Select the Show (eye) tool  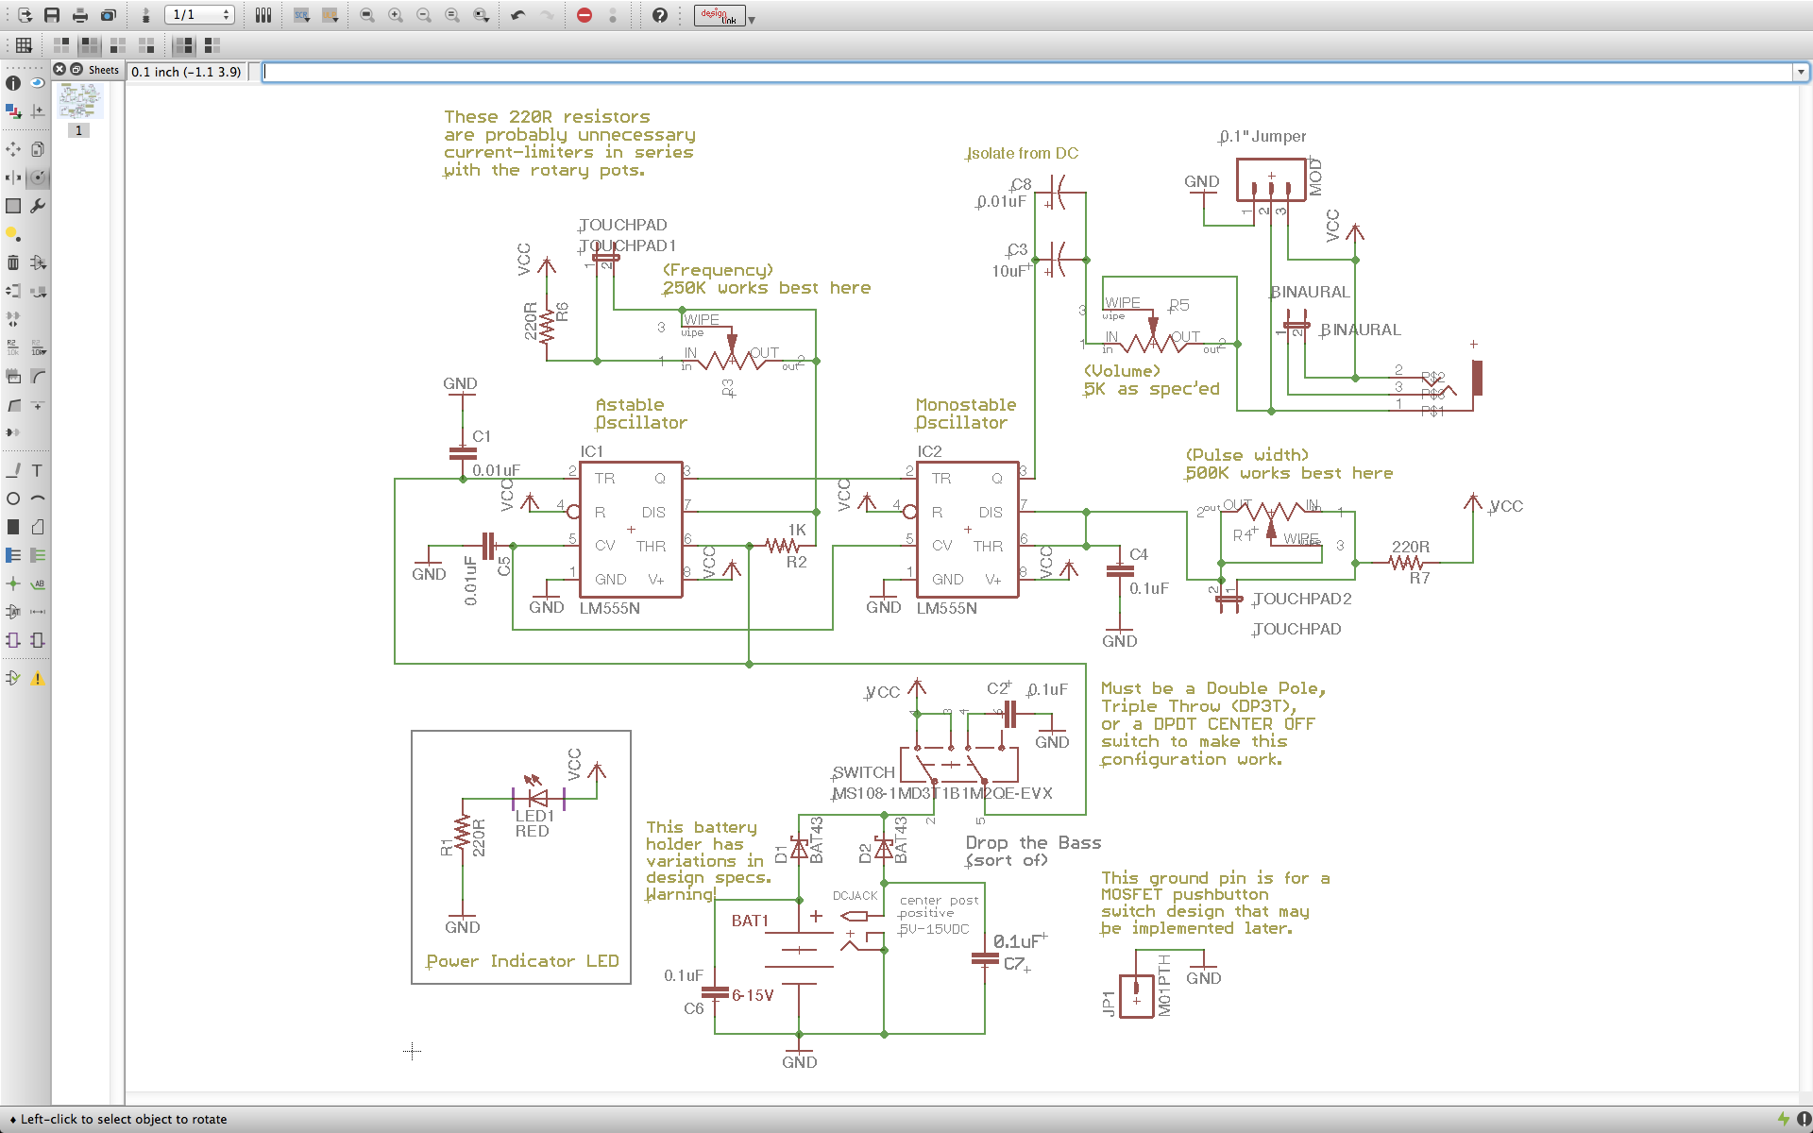coord(38,83)
